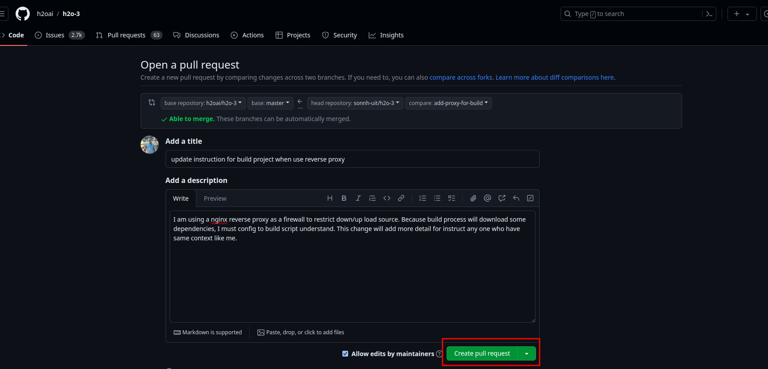Viewport: 768px width, 369px height.
Task: Click h2oai owner link in header
Action: click(x=45, y=14)
